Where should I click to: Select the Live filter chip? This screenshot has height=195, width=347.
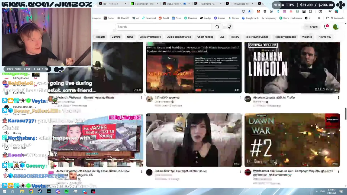pos(222,37)
